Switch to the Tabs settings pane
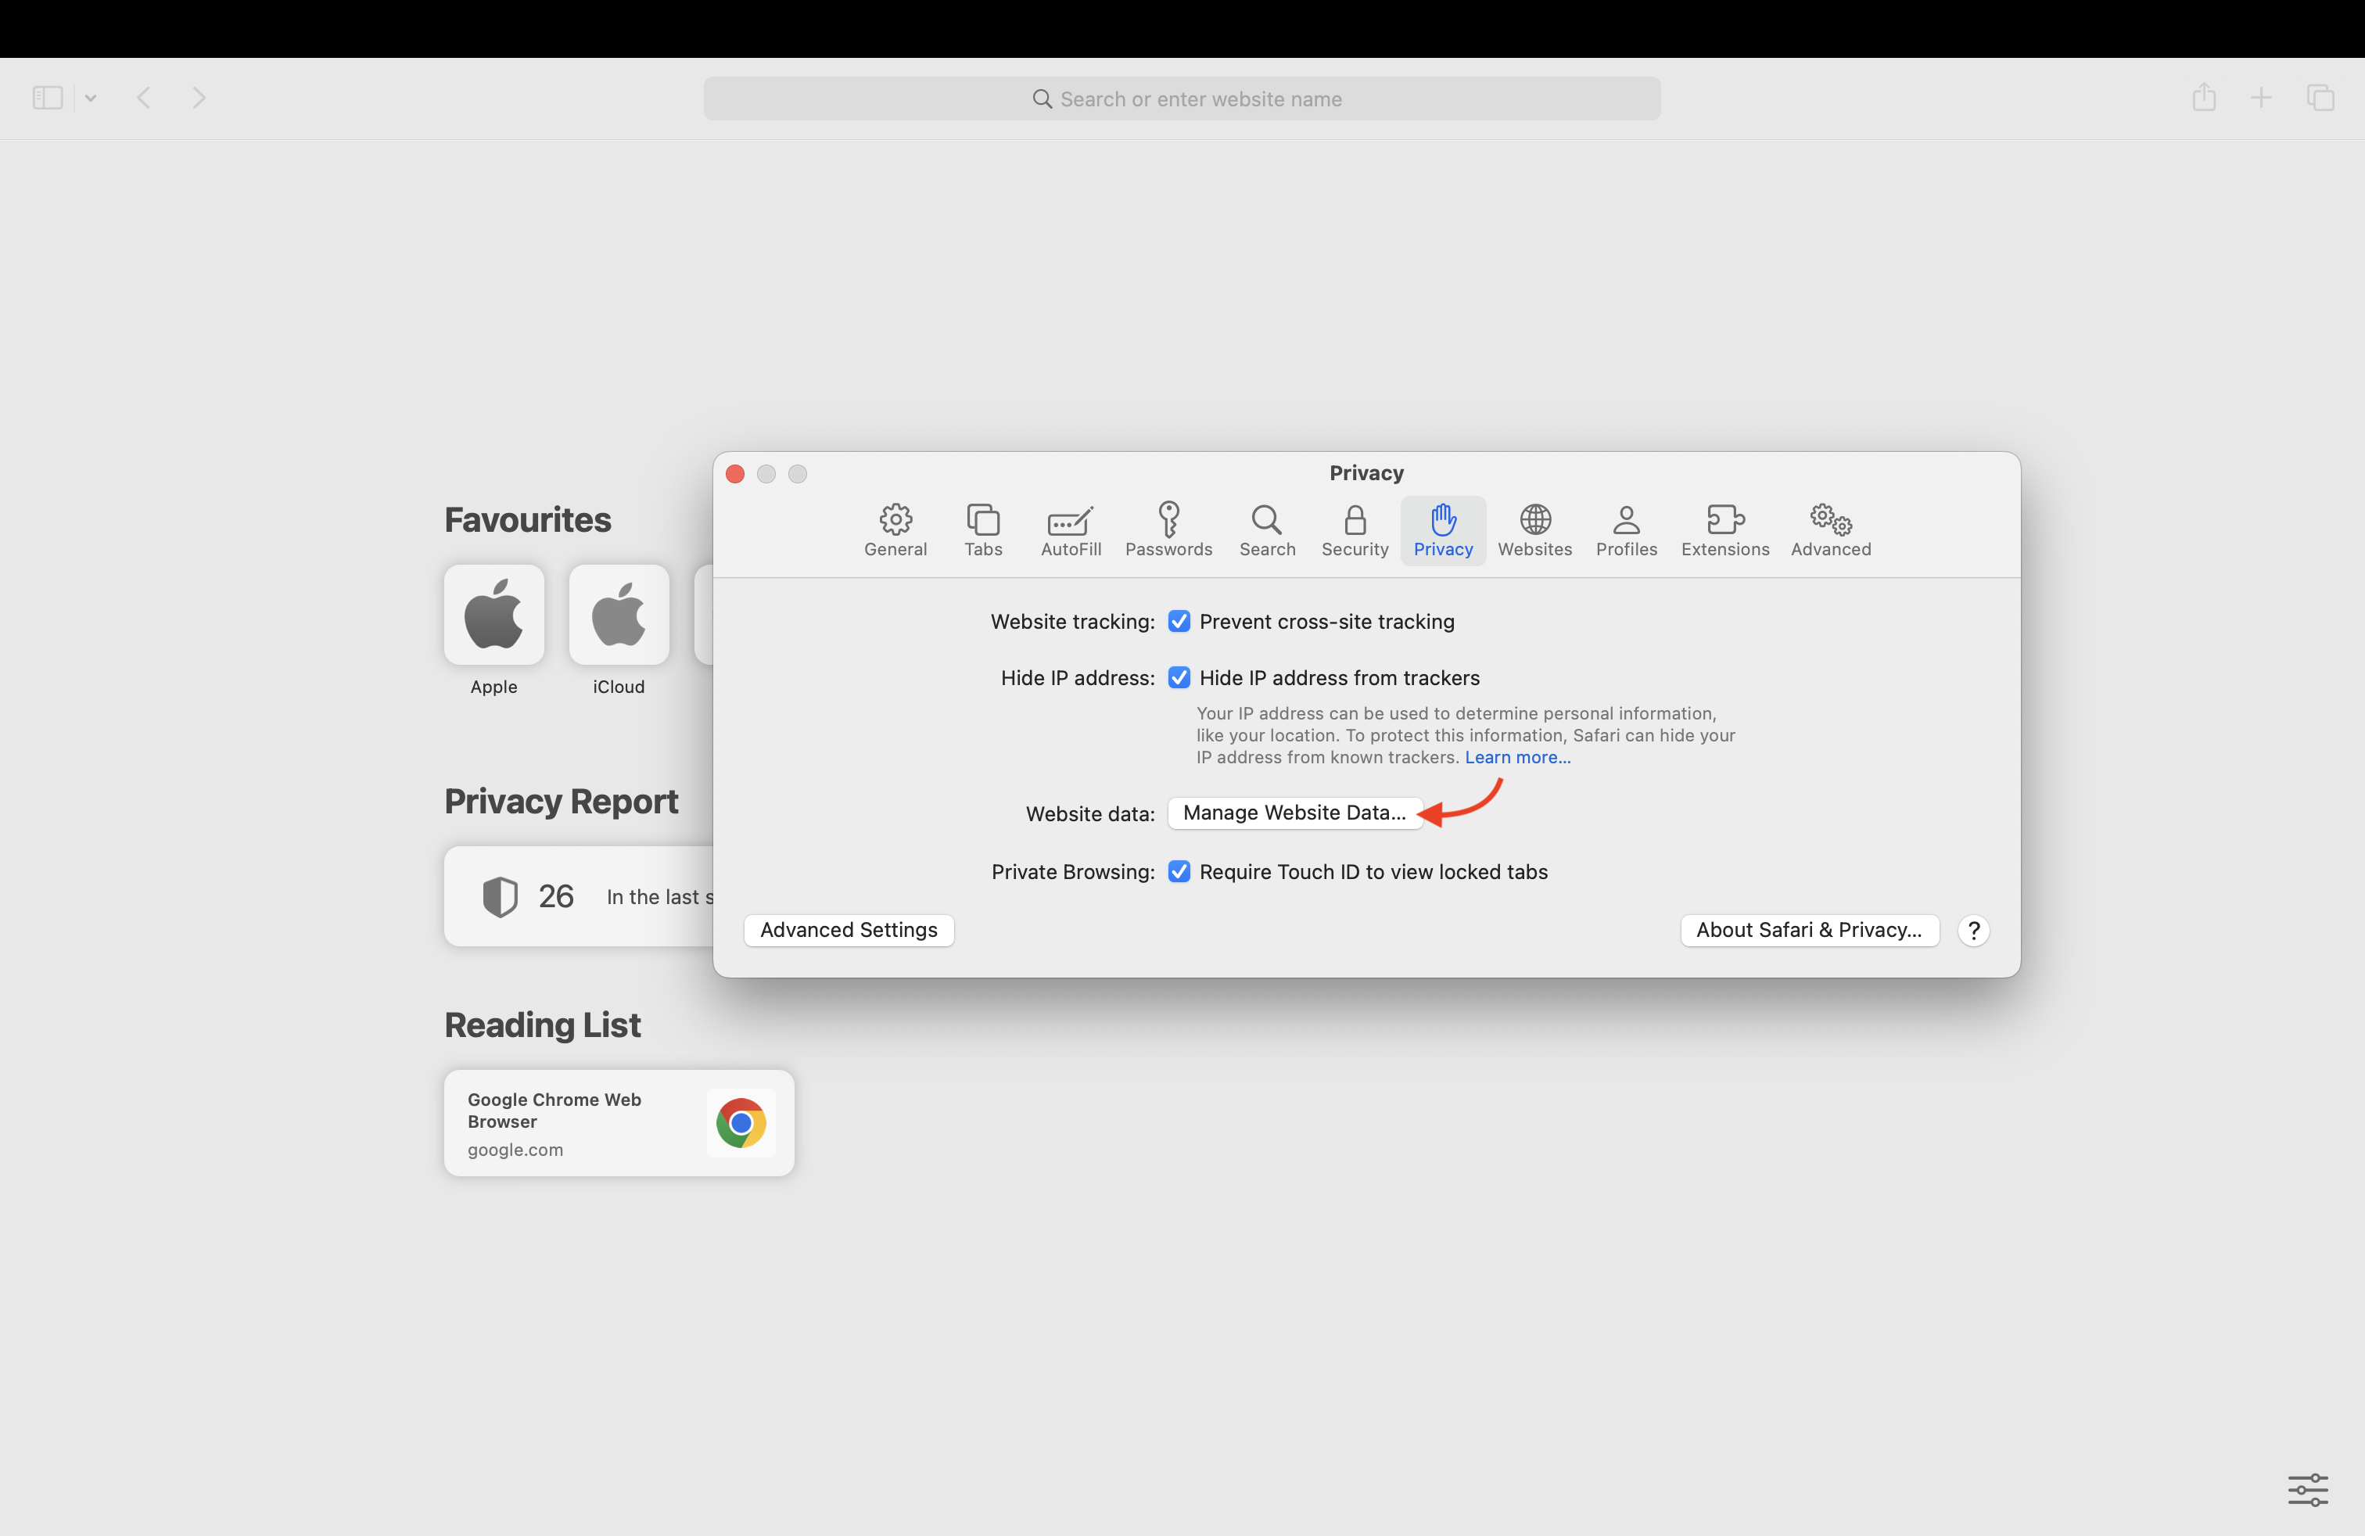Screen dimensions: 2365x1536 pyautogui.click(x=983, y=529)
